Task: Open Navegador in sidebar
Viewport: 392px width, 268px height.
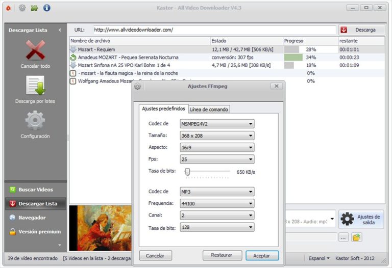Action: (36, 218)
